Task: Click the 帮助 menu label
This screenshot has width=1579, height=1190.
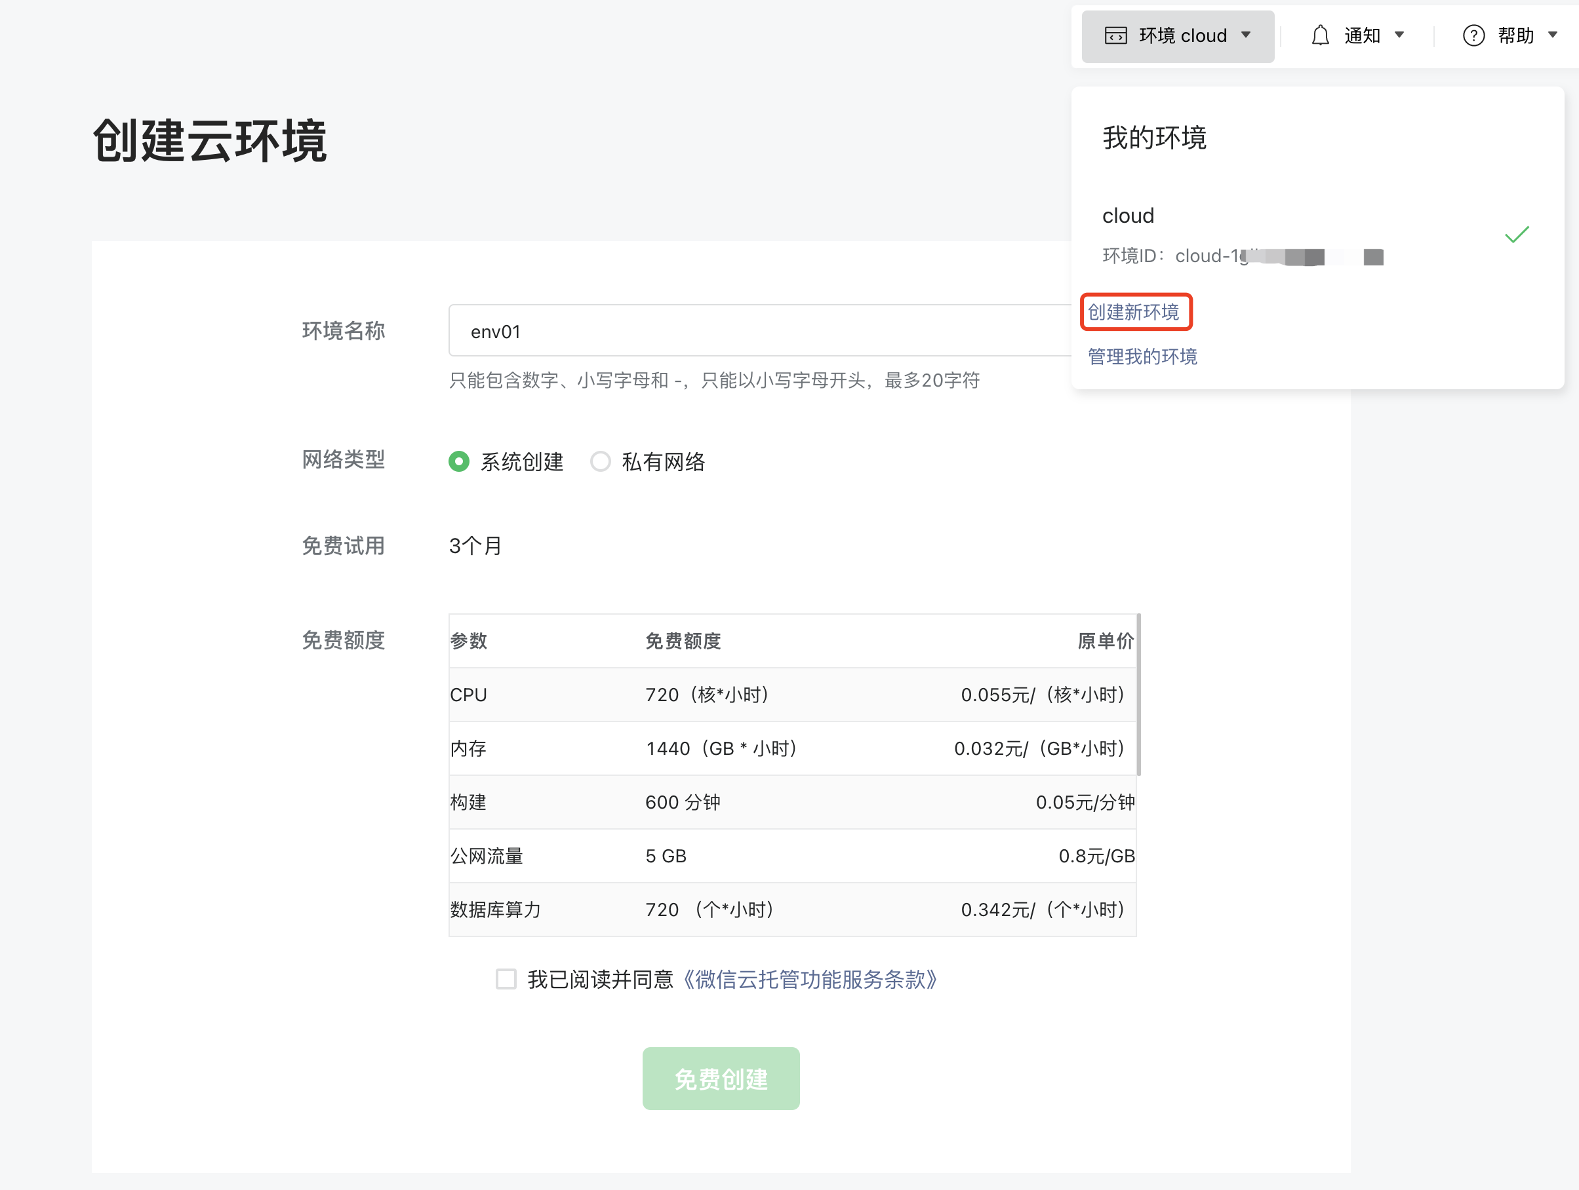Action: [x=1515, y=35]
